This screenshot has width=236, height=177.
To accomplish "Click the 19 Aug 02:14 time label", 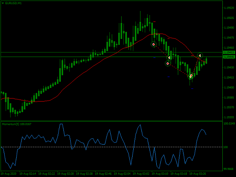I will (x=28, y=174).
